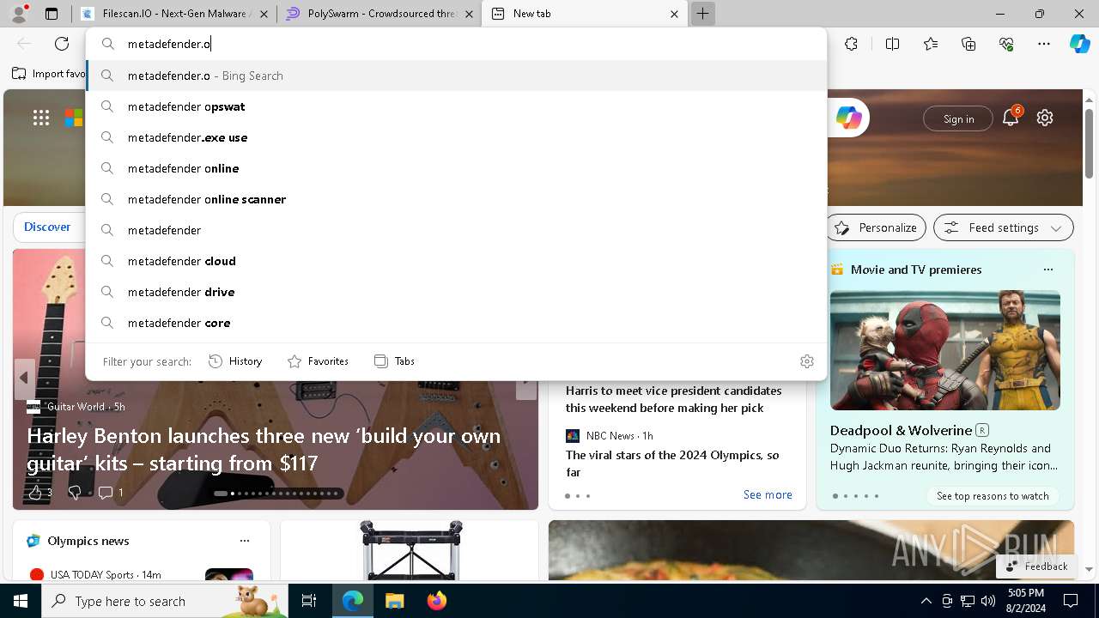
Task: Open Split screen icon
Action: click(892, 44)
